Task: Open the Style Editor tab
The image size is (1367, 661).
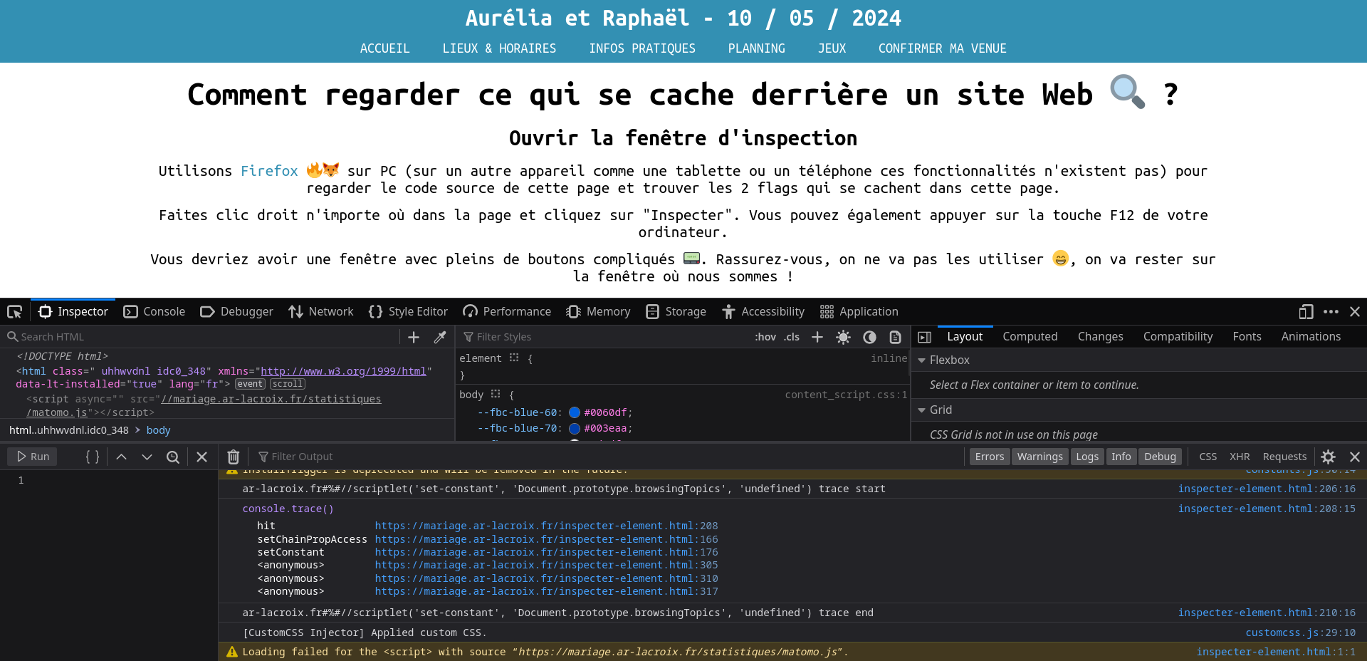Action: coord(408,311)
